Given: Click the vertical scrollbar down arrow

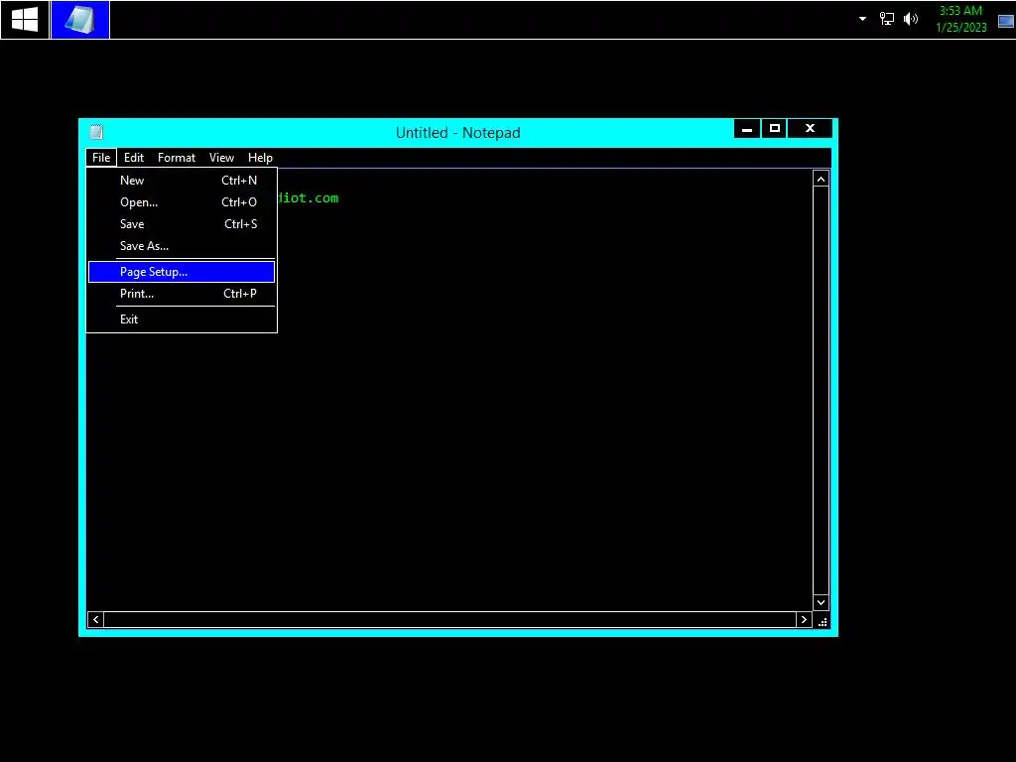Looking at the screenshot, I should (821, 602).
